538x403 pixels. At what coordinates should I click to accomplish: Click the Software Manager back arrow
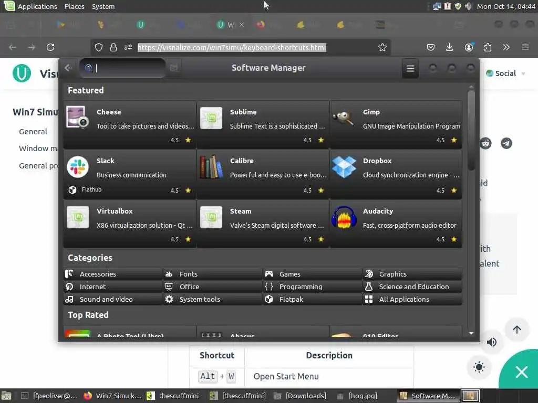click(68, 68)
